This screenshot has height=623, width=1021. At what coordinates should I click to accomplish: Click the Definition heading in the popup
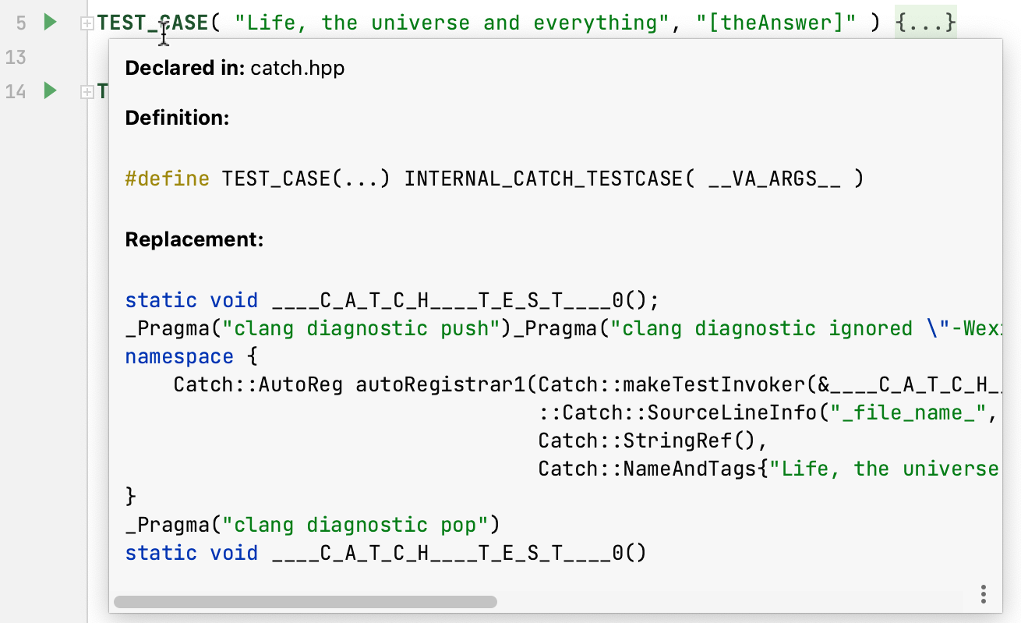(x=177, y=118)
